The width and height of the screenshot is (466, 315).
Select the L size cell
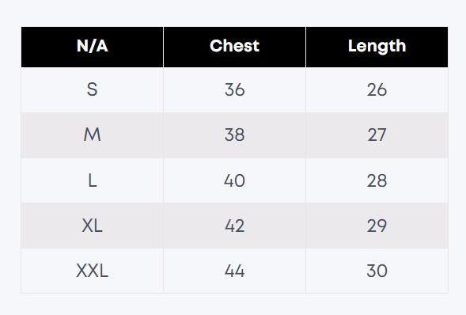coord(92,180)
